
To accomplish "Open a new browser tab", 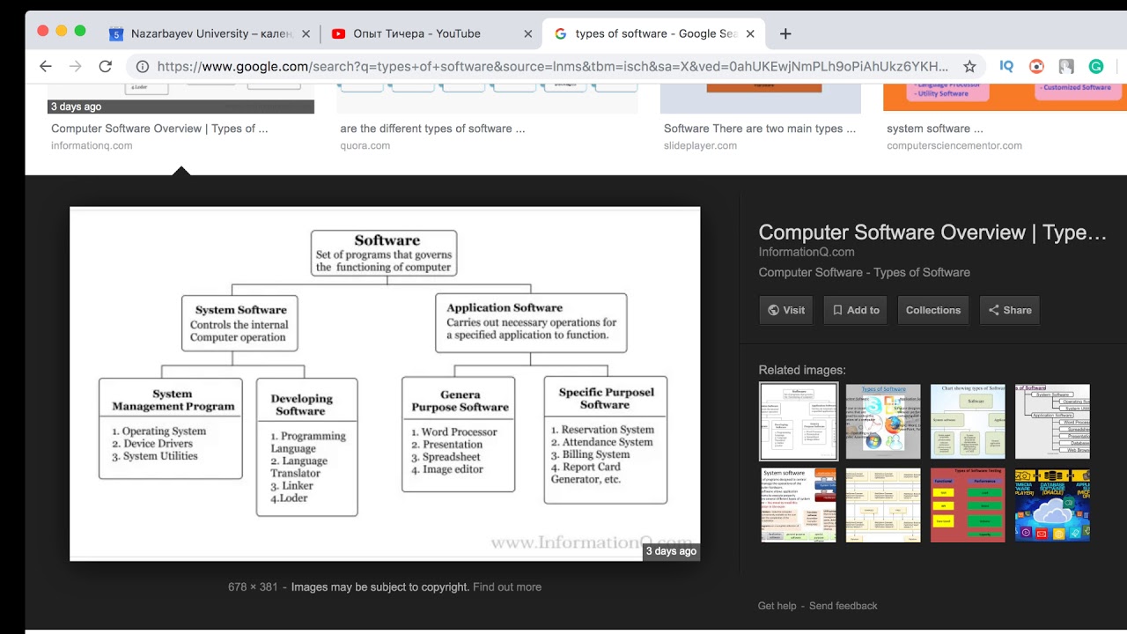I will pos(785,33).
